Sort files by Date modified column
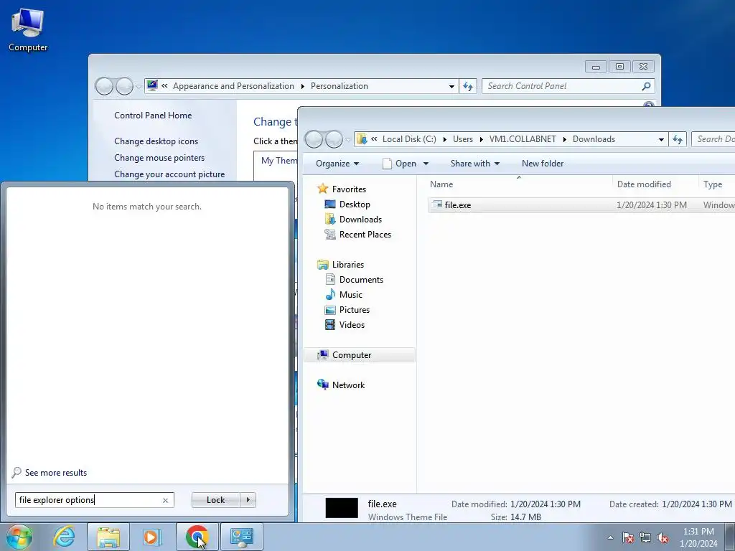735x551 pixels. click(655, 184)
